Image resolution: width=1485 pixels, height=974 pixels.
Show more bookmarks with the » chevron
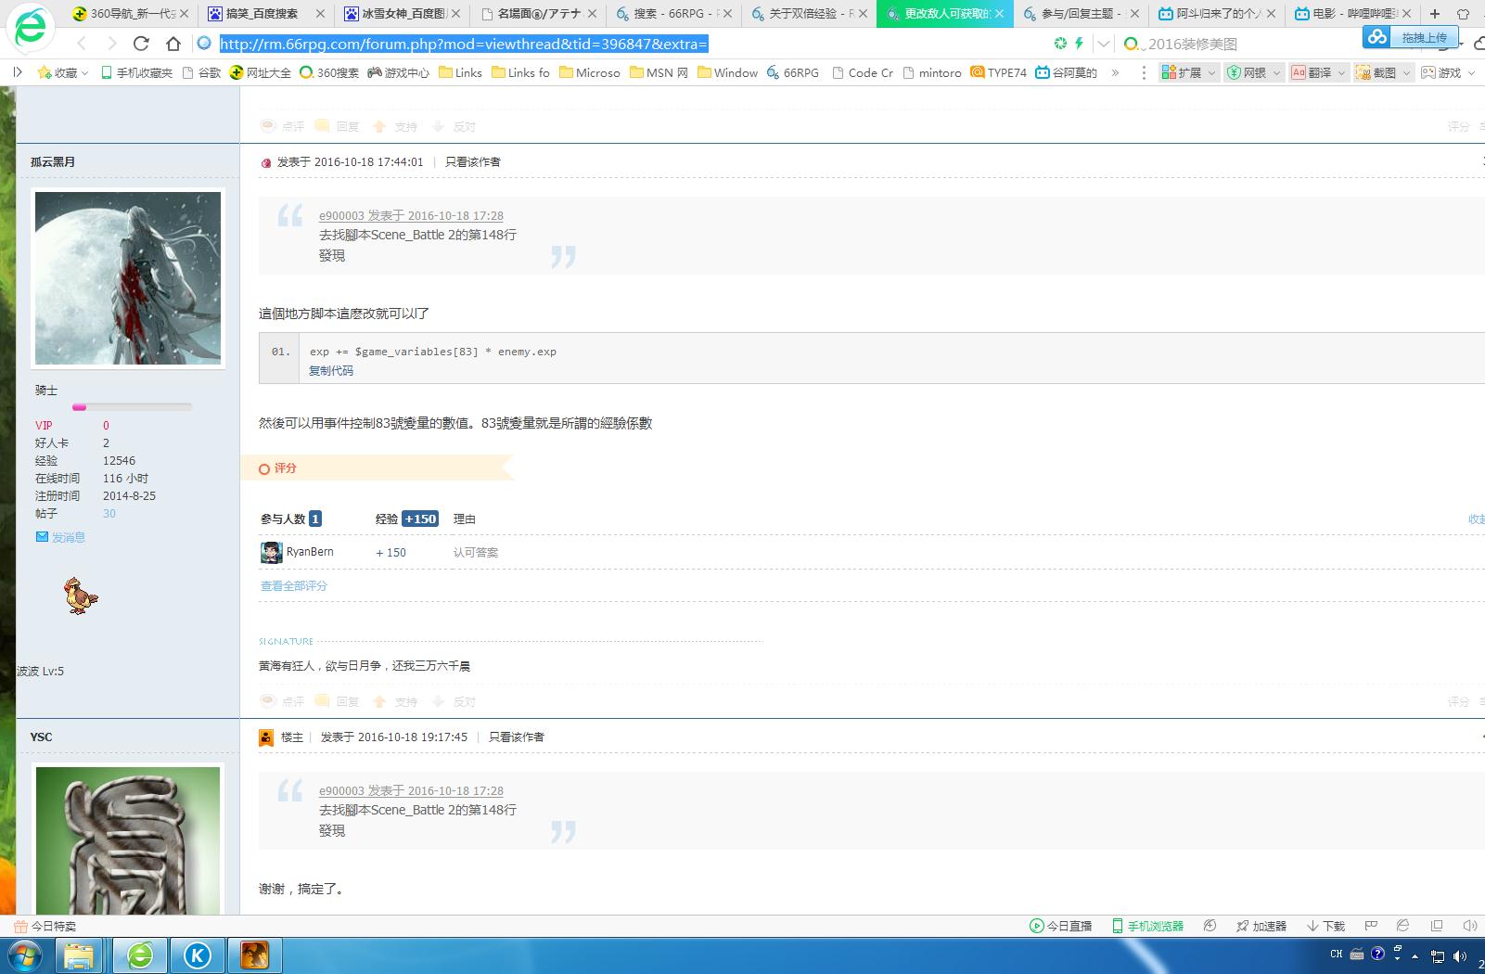(1115, 72)
